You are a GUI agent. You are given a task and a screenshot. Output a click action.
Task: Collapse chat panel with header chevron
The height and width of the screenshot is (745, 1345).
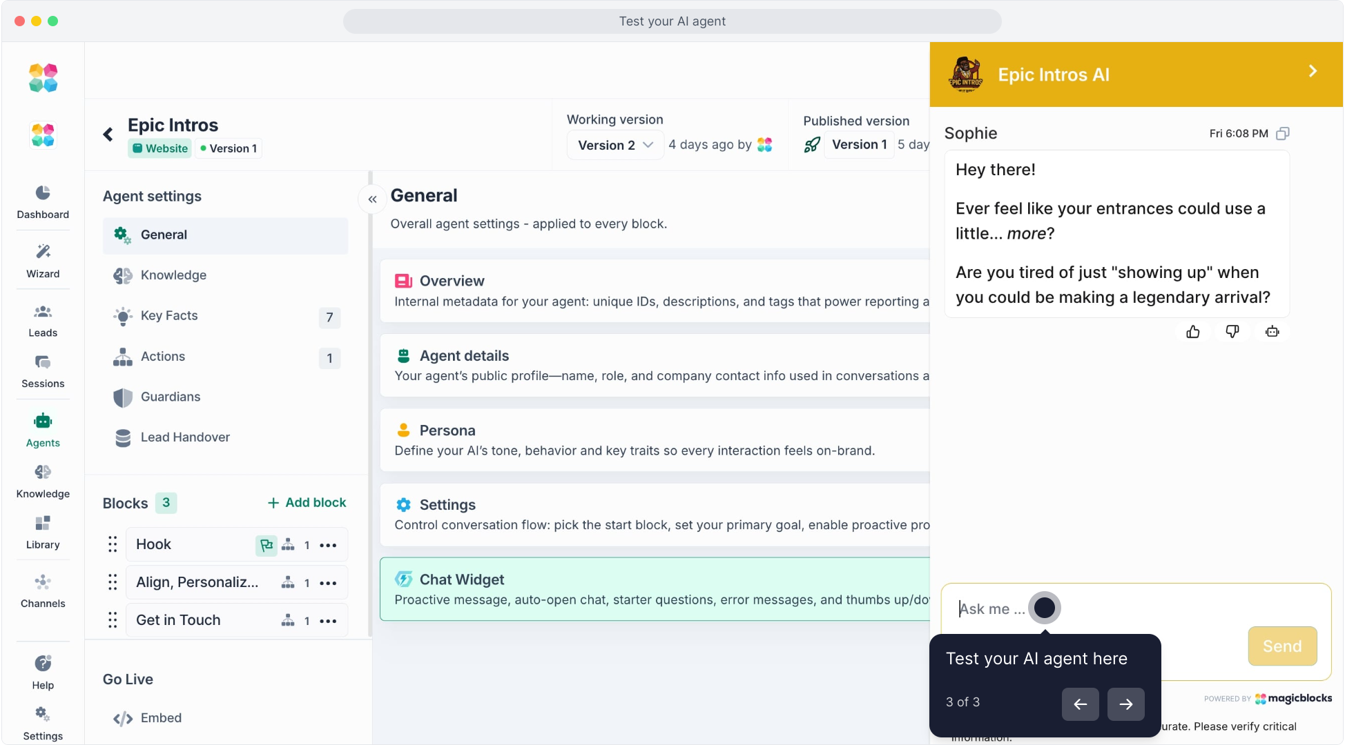tap(1313, 71)
